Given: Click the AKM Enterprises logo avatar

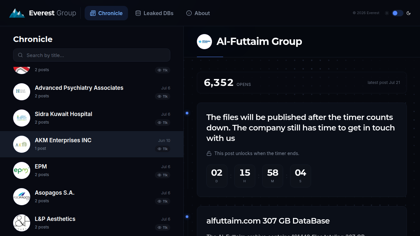Looking at the screenshot, I should tap(22, 144).
